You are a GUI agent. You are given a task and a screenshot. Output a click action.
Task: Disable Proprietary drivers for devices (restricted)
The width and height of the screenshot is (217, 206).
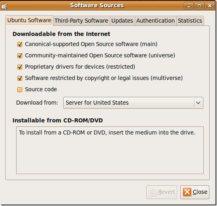[20, 67]
